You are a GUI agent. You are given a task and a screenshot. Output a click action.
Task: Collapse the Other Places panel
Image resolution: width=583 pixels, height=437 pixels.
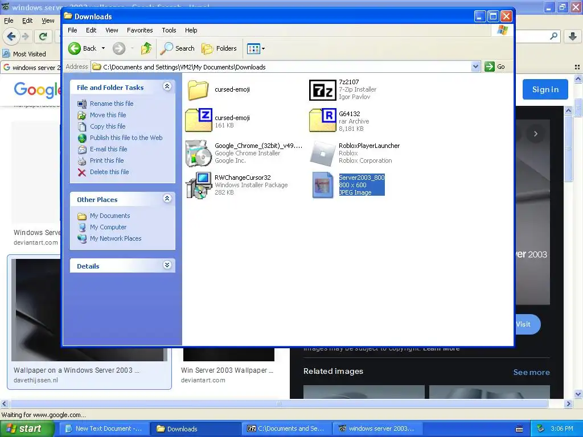click(167, 199)
